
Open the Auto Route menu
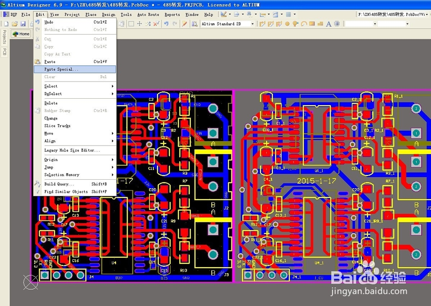pyautogui.click(x=148, y=14)
